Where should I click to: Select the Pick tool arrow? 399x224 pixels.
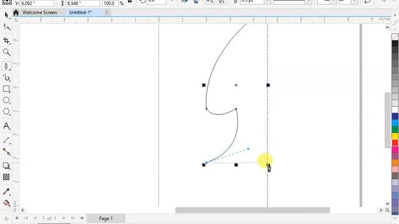[6, 15]
